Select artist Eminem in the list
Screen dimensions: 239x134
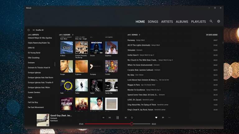[x=31, y=63]
